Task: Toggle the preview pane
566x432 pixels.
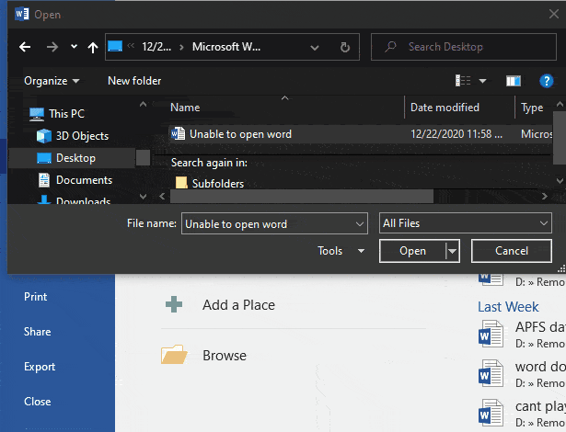Action: point(513,81)
